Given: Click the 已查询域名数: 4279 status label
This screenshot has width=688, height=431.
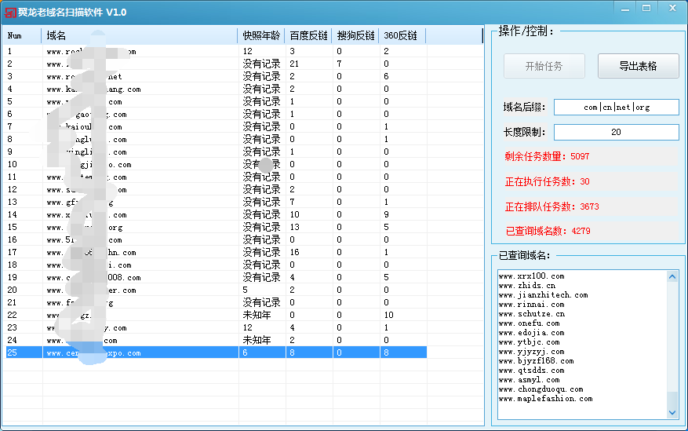Looking at the screenshot, I should point(548,231).
